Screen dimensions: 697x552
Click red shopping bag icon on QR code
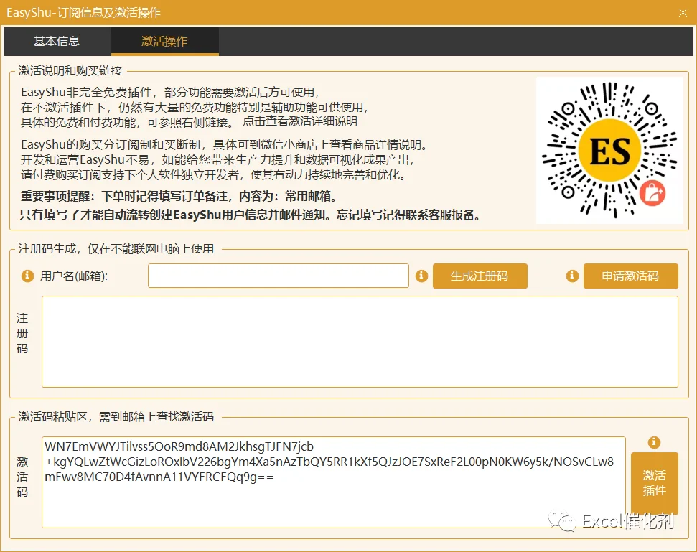click(652, 194)
